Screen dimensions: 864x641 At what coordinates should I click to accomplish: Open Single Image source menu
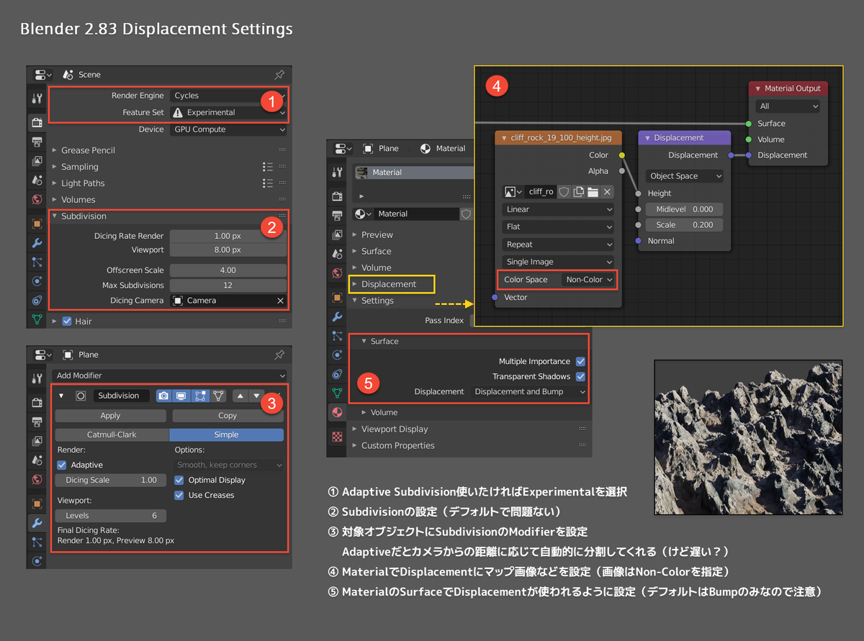(559, 262)
